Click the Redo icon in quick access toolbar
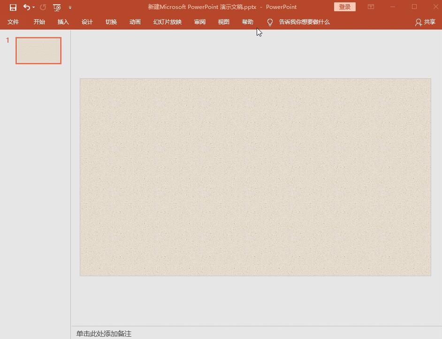Viewport: 442px width, 339px height. pos(42,7)
